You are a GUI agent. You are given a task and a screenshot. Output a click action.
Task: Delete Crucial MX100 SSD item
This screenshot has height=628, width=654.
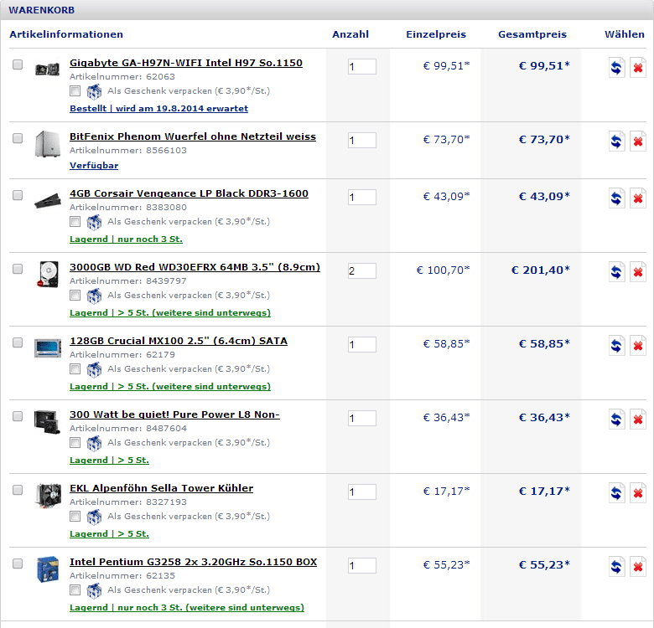pos(638,346)
